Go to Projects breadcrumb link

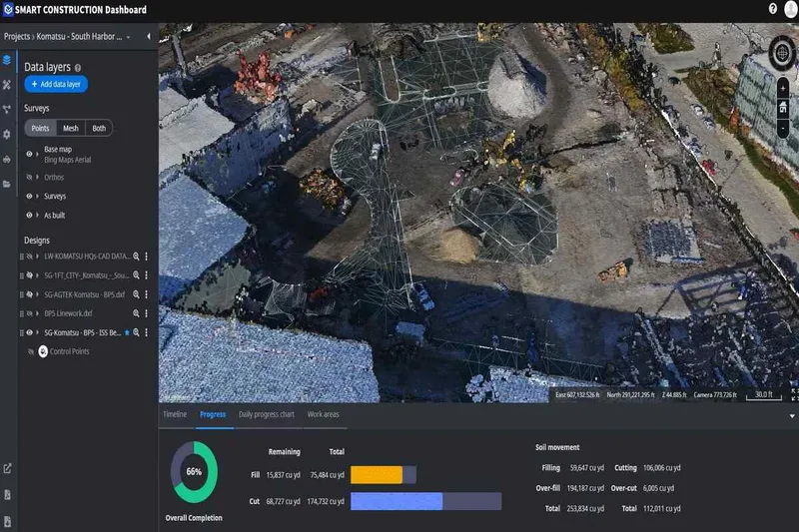point(17,37)
